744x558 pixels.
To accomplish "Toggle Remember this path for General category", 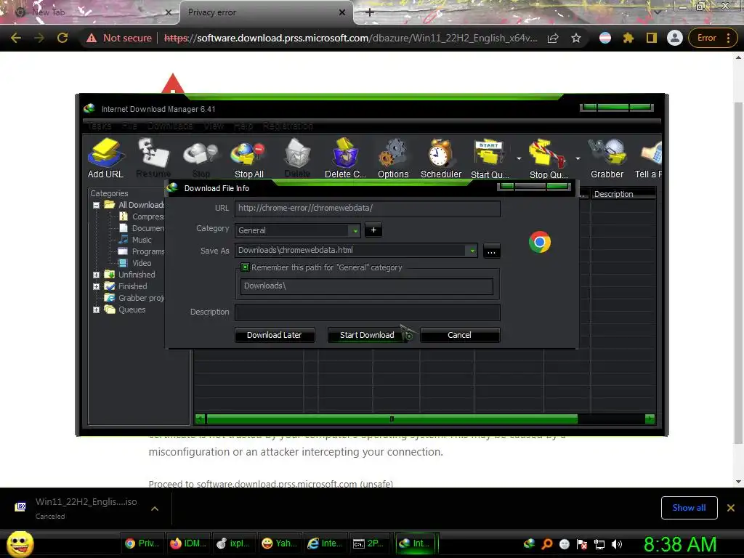I will [246, 267].
